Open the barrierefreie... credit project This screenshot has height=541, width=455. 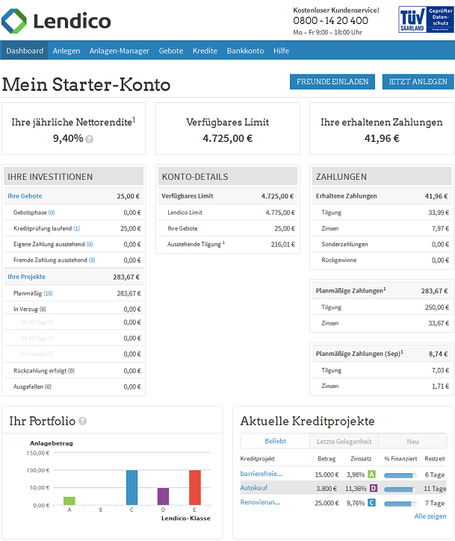(261, 474)
